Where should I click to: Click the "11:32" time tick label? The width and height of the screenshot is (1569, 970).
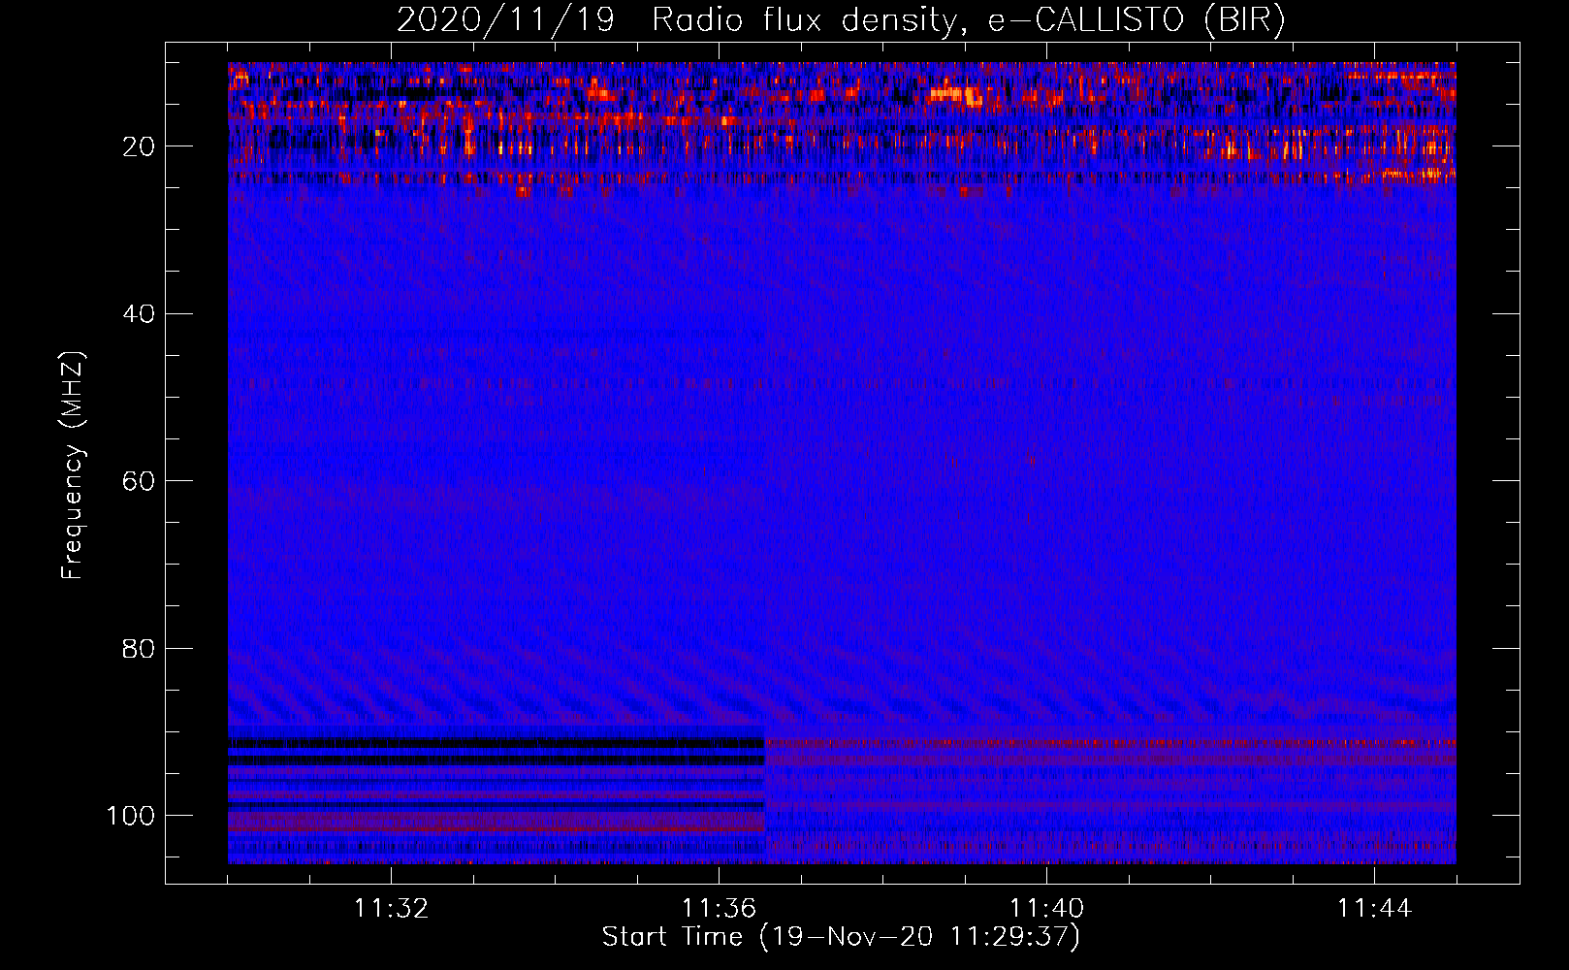(x=391, y=909)
